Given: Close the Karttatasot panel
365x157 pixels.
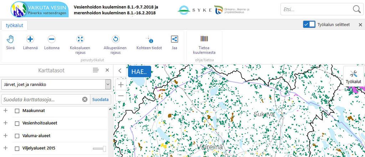Looking at the screenshot, I should tap(107, 70).
